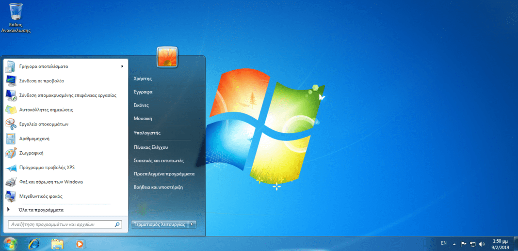The width and height of the screenshot is (518, 251).
Task: Click Show desktop strip at taskbar end
Action: (516, 244)
